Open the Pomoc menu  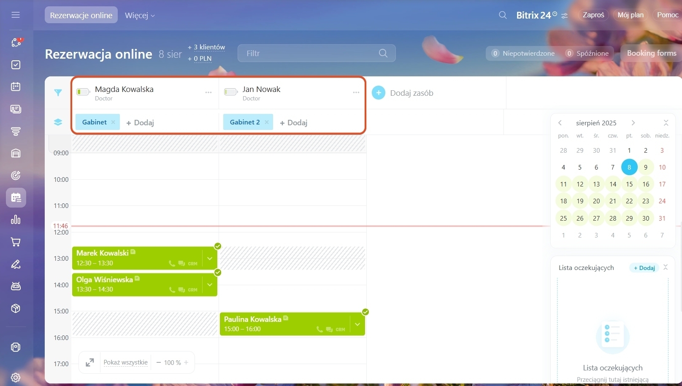pyautogui.click(x=668, y=15)
